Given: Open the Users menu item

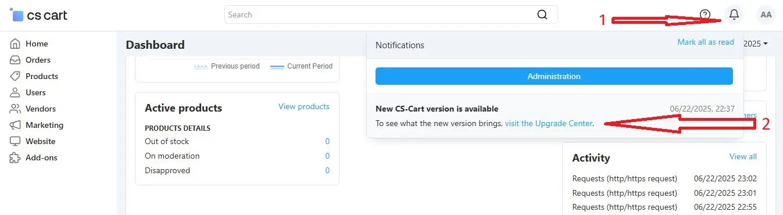Looking at the screenshot, I should 35,92.
